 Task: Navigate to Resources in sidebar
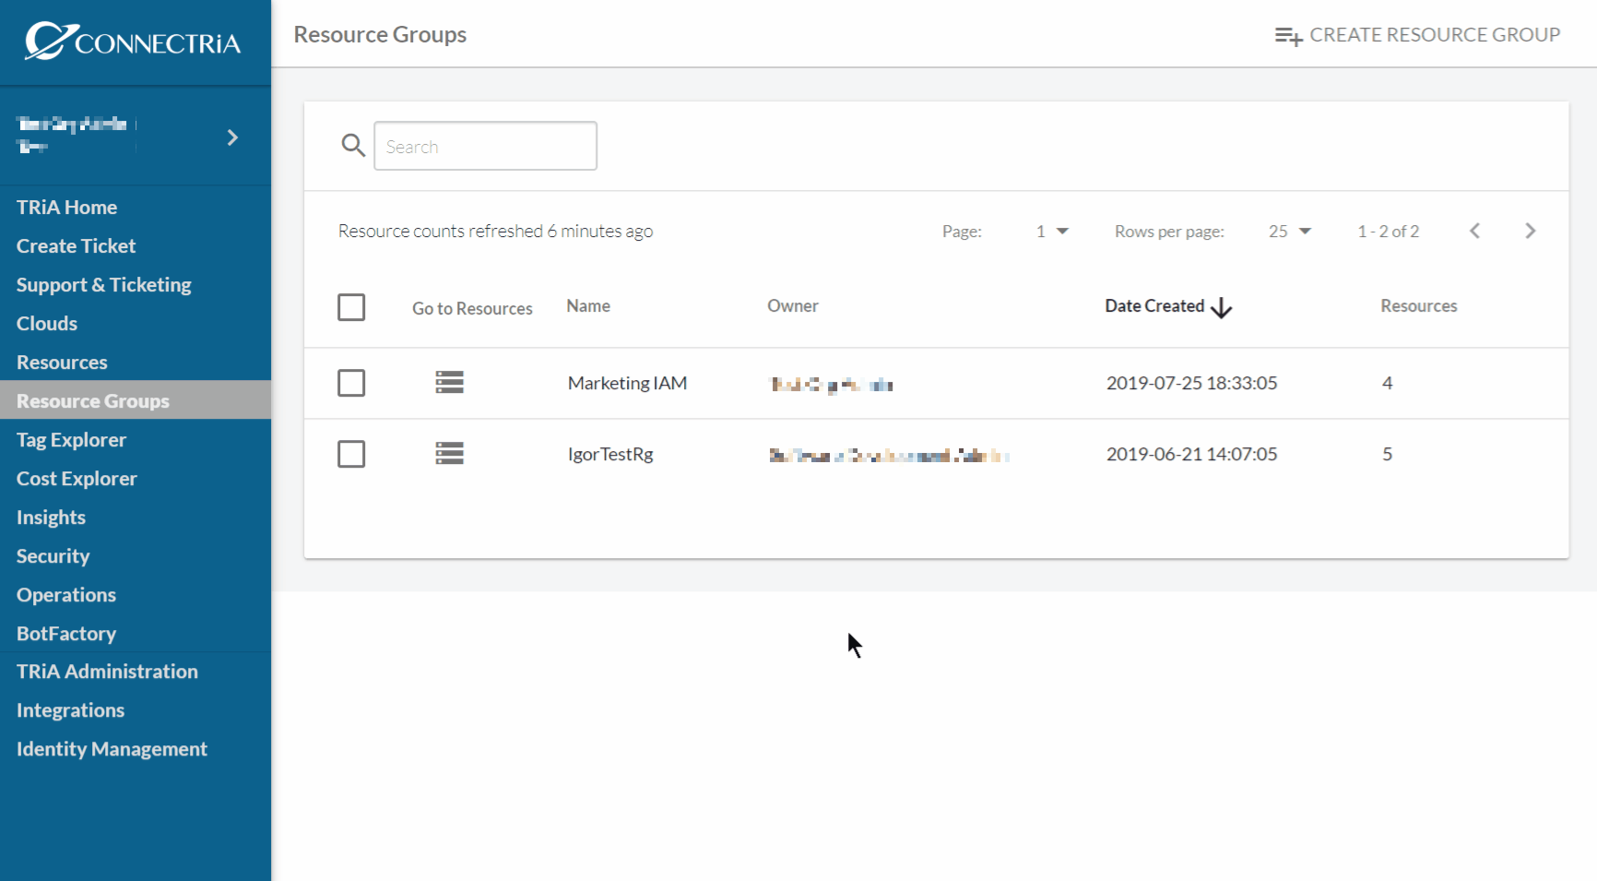click(62, 363)
